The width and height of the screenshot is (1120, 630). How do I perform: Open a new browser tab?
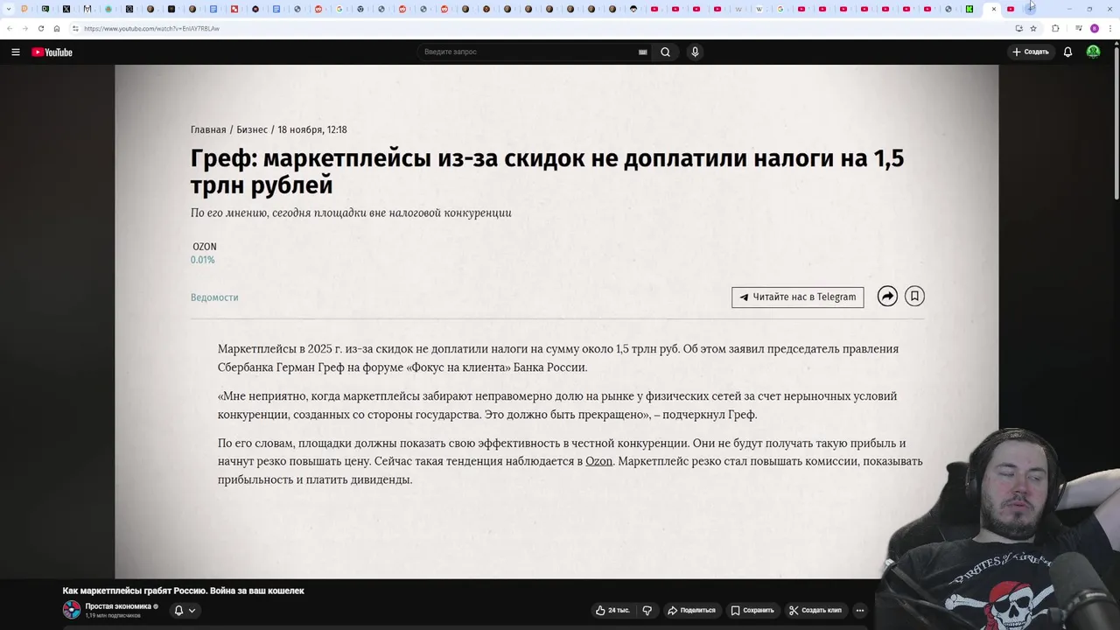tap(1032, 9)
